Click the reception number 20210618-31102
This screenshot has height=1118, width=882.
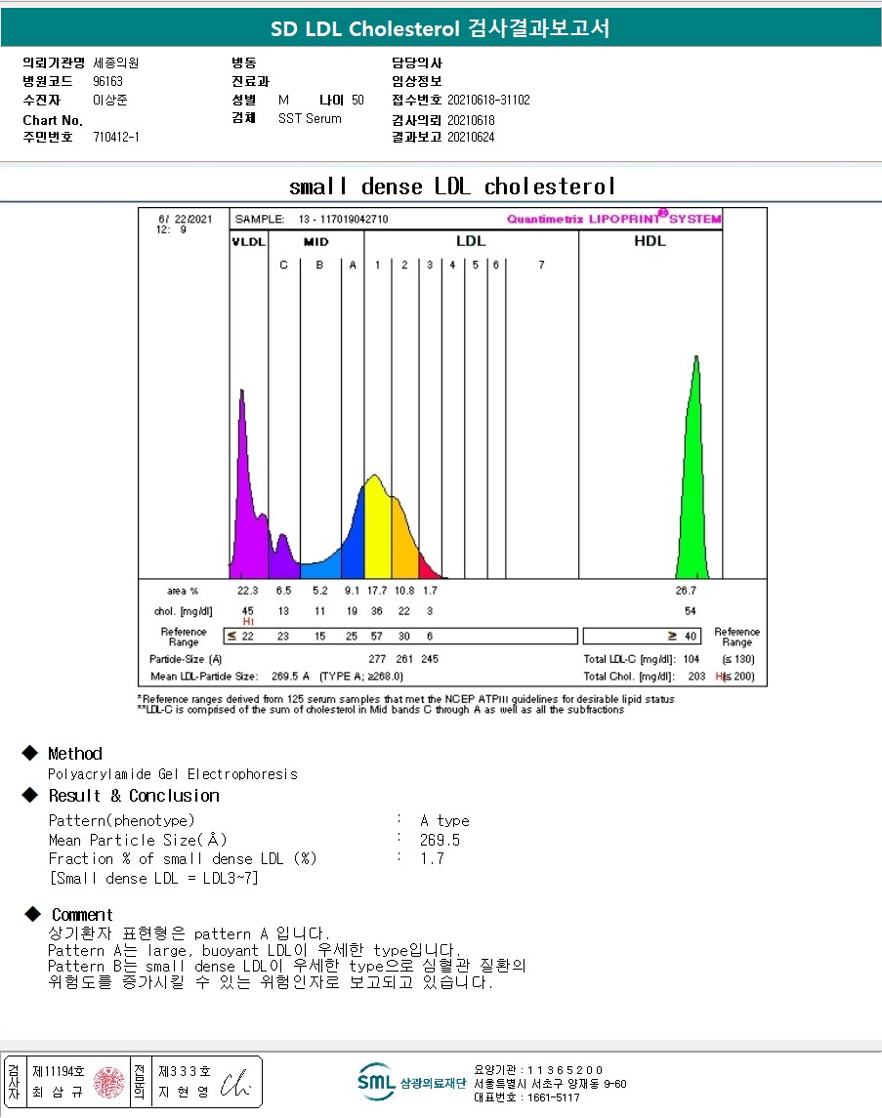(x=488, y=100)
